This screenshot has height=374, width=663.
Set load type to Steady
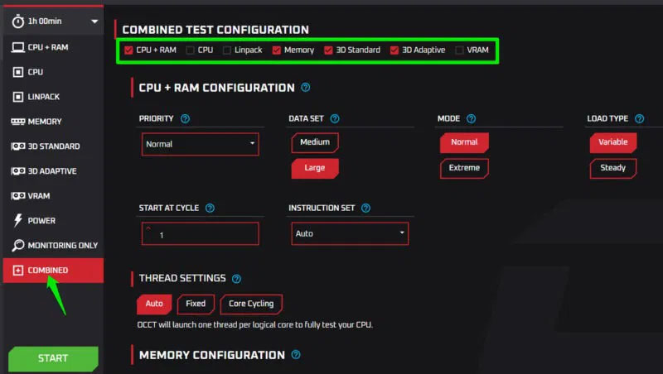click(613, 169)
